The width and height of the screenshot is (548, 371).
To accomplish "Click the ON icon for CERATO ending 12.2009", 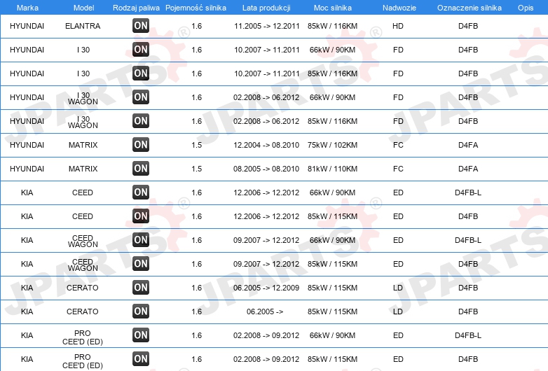I will (141, 287).
